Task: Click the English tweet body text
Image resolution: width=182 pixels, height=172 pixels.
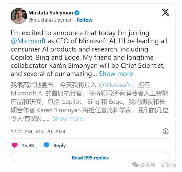Action: (89, 53)
